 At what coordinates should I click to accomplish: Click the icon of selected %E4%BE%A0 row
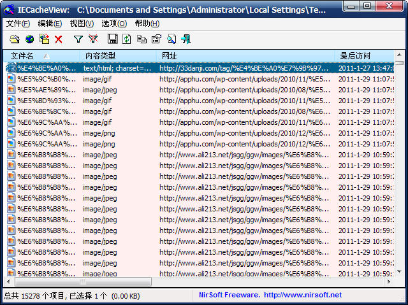pyautogui.click(x=11, y=67)
